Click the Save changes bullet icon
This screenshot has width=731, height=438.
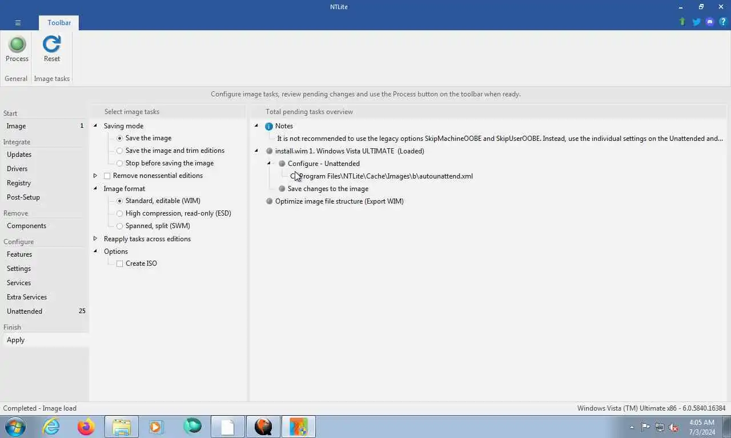pos(282,189)
